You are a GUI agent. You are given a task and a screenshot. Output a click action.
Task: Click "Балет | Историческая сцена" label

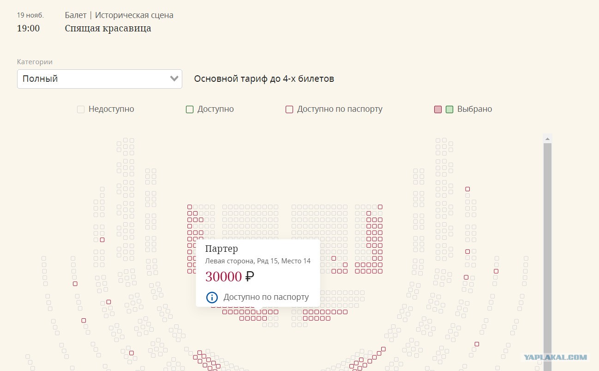pos(119,15)
